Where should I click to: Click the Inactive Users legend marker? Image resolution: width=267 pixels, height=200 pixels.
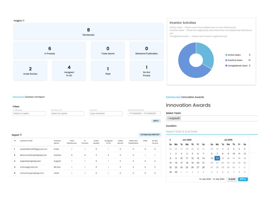(x=226, y=60)
